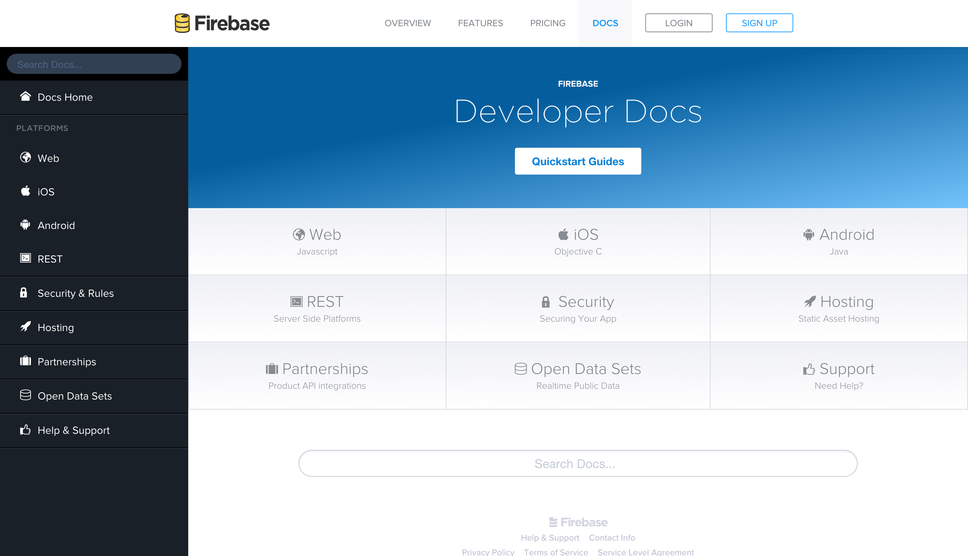This screenshot has width=968, height=556.
Task: Click the Objective C subtitle on iOS card
Action: 578,251
